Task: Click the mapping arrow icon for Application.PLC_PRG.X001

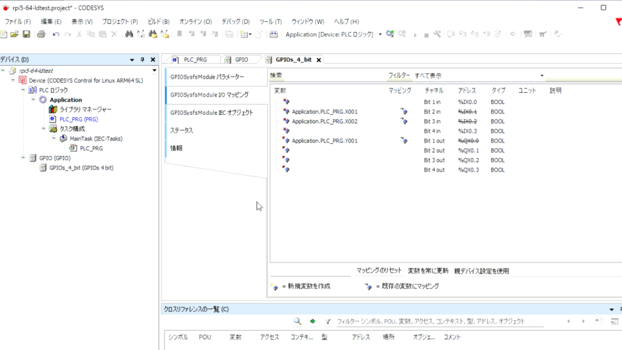Action: click(405, 112)
